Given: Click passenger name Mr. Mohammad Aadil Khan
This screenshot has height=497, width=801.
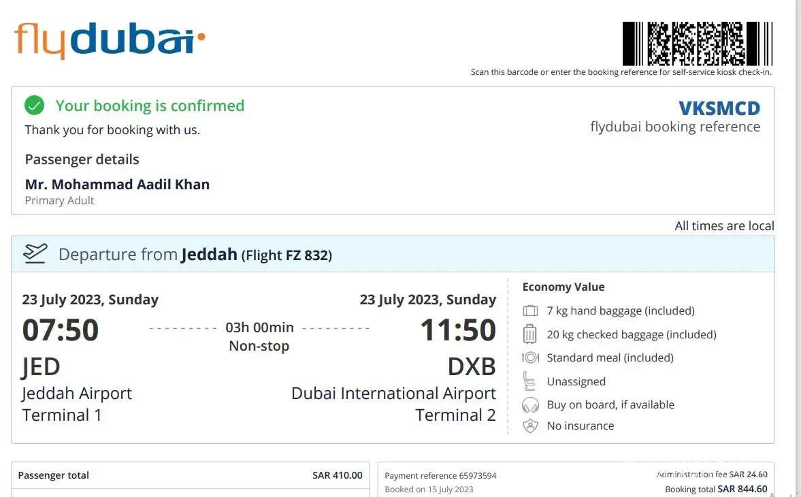Looking at the screenshot, I should pyautogui.click(x=117, y=185).
